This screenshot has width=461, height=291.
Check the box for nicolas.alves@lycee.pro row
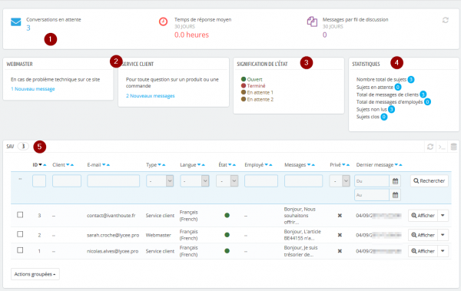pyautogui.click(x=20, y=250)
